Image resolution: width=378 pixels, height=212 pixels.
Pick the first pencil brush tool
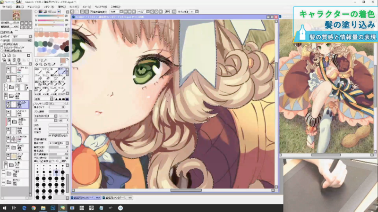click(38, 71)
